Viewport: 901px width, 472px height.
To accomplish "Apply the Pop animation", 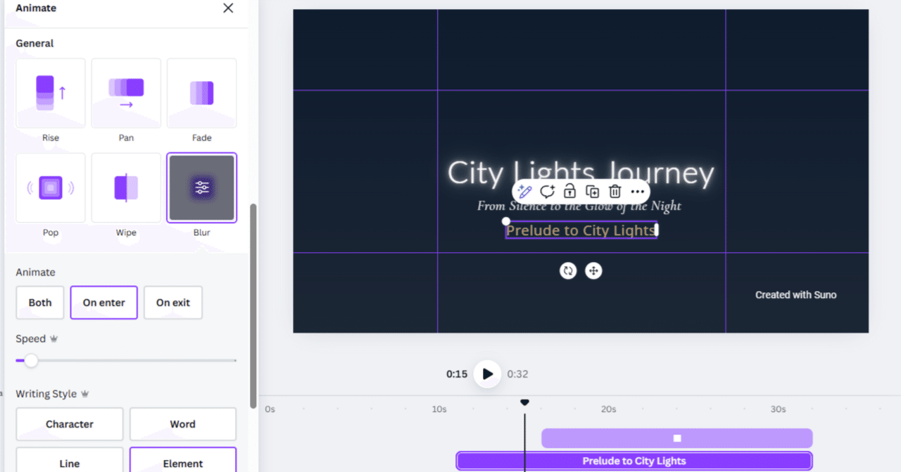I will [x=51, y=187].
